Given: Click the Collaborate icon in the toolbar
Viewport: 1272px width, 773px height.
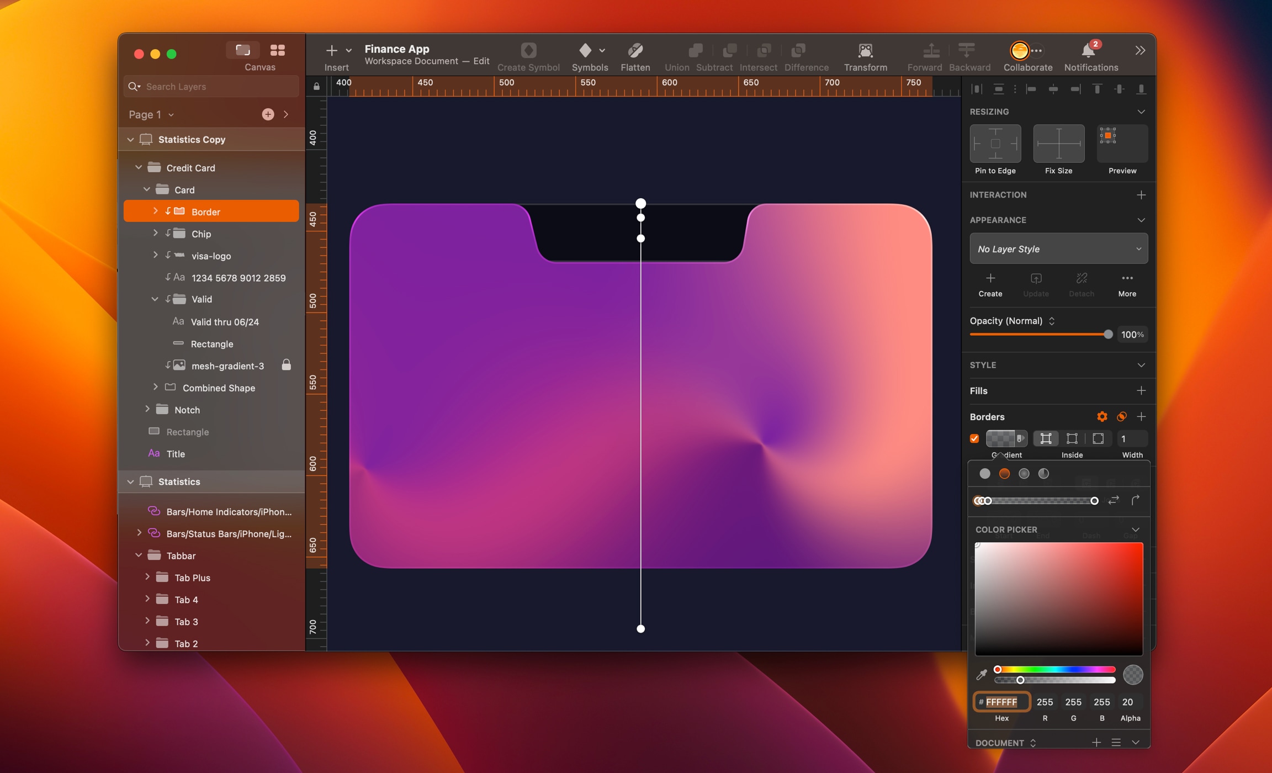Looking at the screenshot, I should pos(1019,50).
